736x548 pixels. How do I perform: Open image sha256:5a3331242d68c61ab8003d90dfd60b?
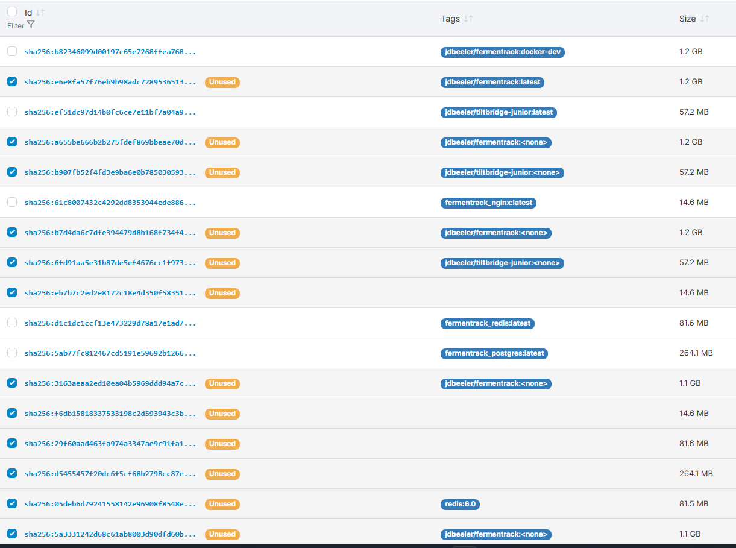(x=110, y=534)
